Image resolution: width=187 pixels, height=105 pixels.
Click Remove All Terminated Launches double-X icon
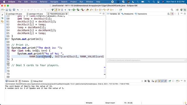[x=149, y=81]
